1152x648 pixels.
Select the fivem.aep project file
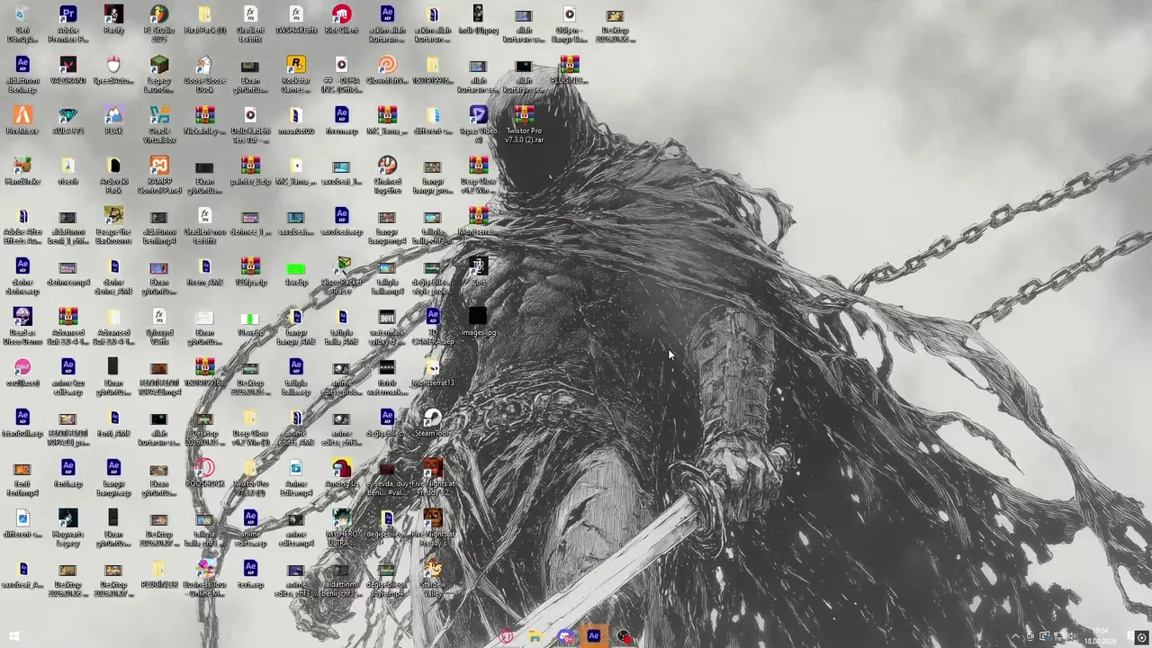pos(341,121)
